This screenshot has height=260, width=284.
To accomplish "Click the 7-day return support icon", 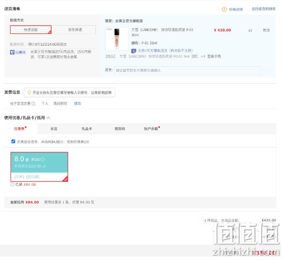I will point(134,51).
